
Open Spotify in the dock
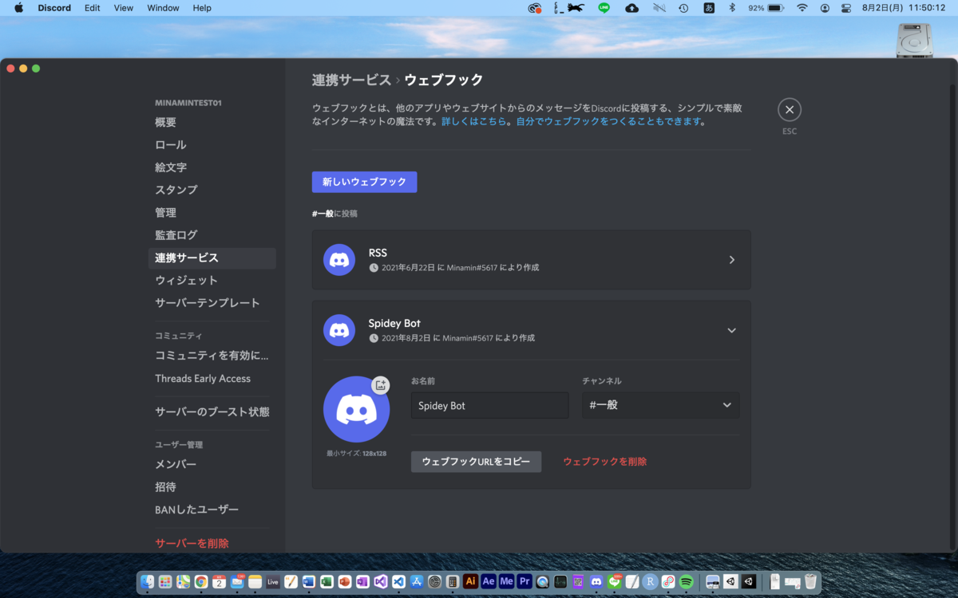[x=687, y=582]
